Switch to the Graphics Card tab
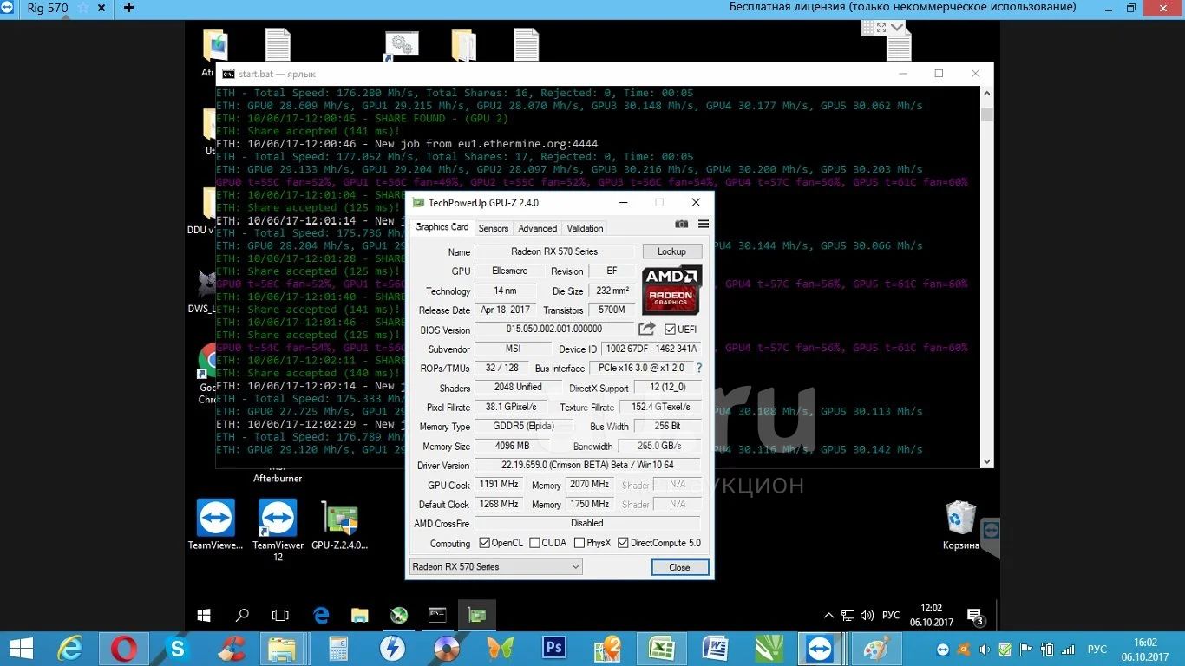This screenshot has width=1185, height=666. (x=442, y=227)
